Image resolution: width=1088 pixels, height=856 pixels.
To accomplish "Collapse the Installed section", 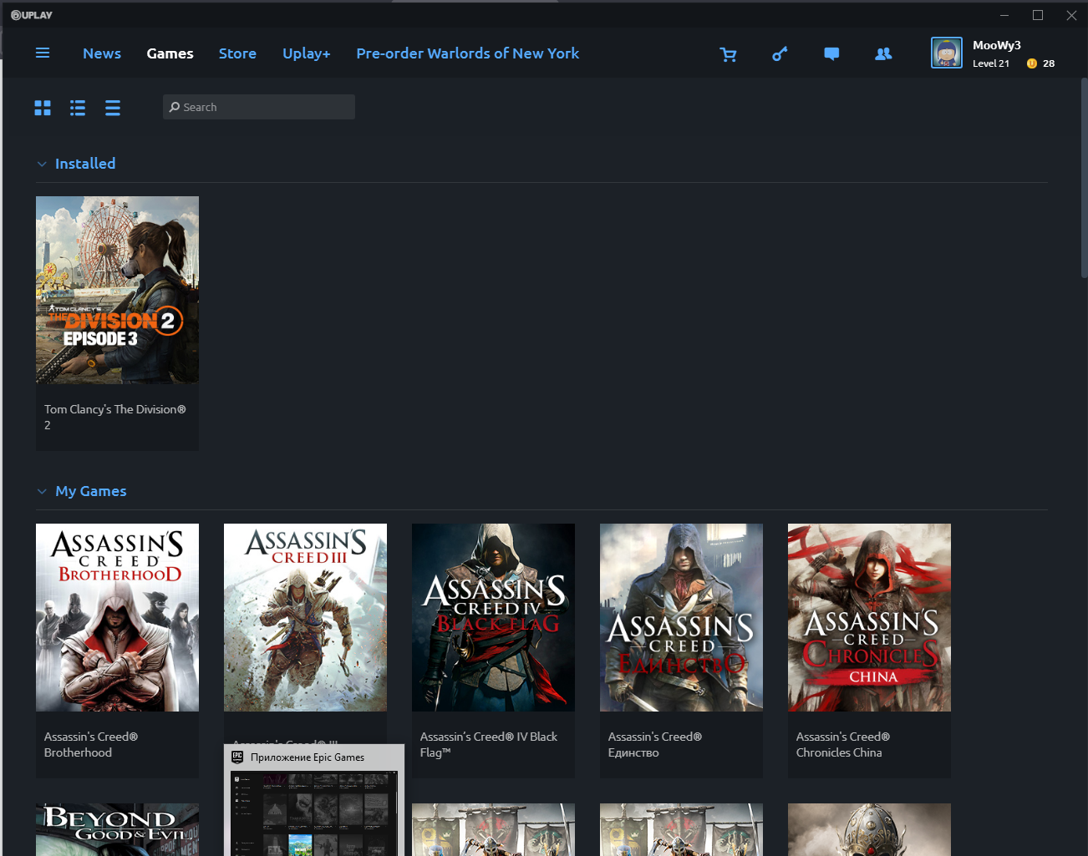I will tap(42, 165).
